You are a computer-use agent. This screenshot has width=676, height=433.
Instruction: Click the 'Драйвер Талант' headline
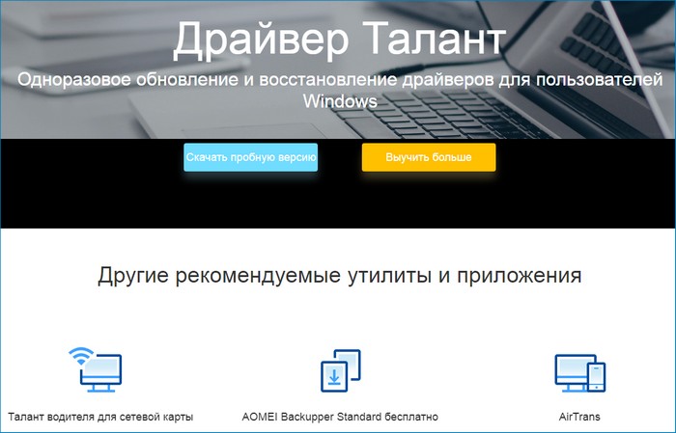click(339, 40)
